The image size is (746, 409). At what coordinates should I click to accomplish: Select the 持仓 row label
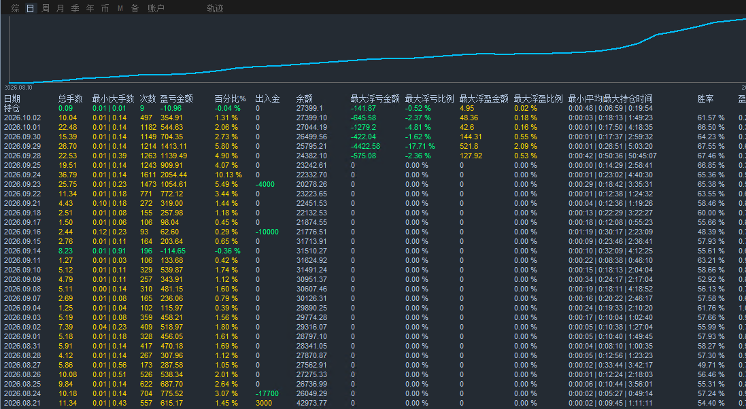click(12, 109)
